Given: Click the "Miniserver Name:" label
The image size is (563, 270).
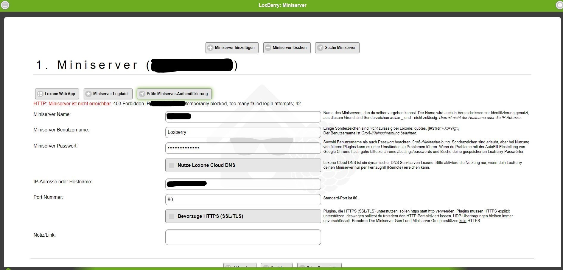Looking at the screenshot, I should click(x=52, y=114).
